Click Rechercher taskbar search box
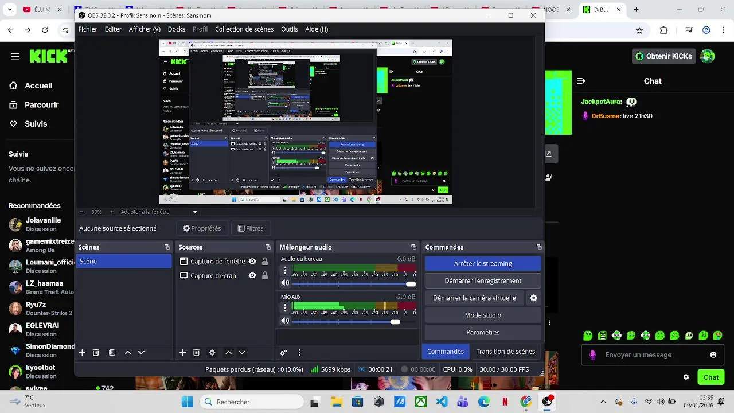 click(251, 402)
